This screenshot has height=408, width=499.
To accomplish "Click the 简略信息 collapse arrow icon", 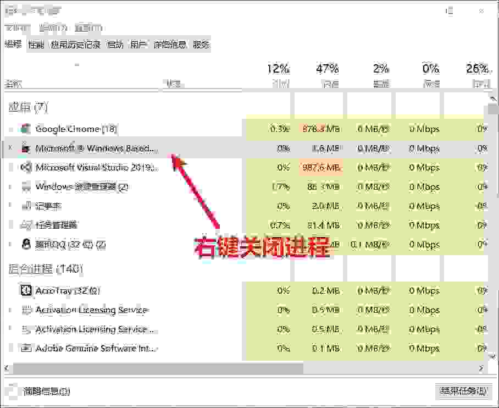I will pyautogui.click(x=13, y=392).
